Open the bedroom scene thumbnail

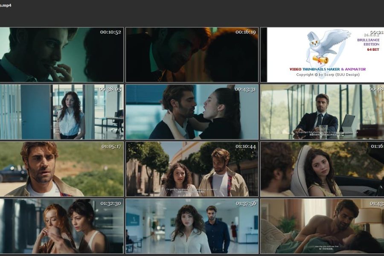pyautogui.click(x=322, y=226)
